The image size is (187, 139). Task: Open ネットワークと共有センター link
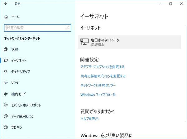point(98,85)
